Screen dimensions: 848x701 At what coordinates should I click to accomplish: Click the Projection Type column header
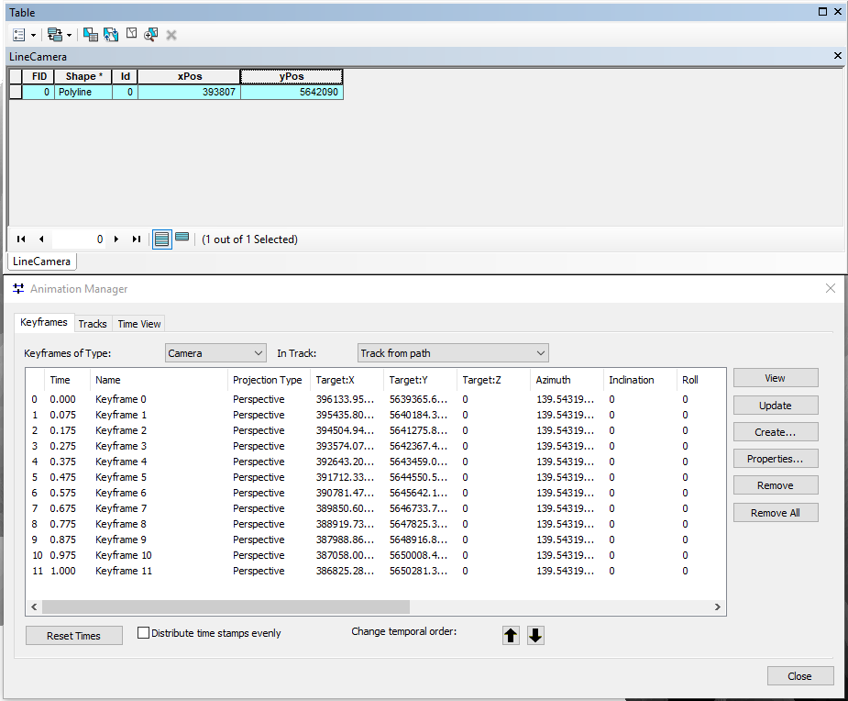coord(267,380)
